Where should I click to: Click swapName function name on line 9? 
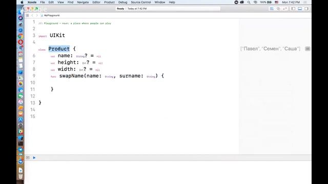(72, 76)
